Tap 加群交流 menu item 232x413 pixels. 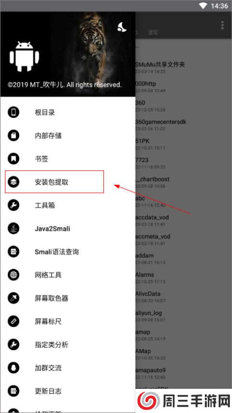point(68,368)
